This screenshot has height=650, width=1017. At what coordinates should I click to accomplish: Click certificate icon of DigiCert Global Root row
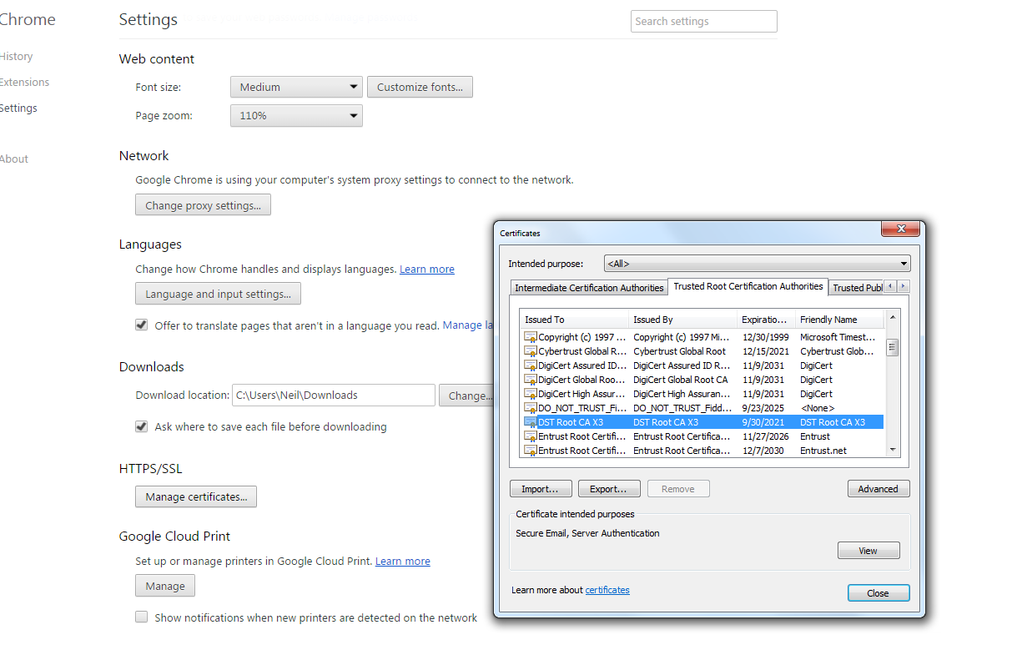point(530,380)
